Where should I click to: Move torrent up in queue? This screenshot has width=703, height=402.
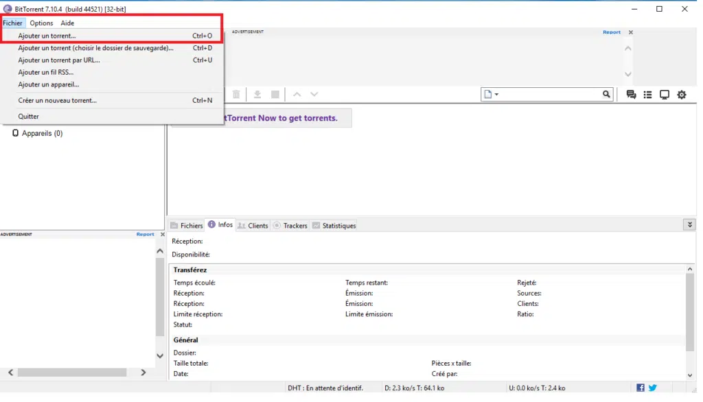click(297, 94)
